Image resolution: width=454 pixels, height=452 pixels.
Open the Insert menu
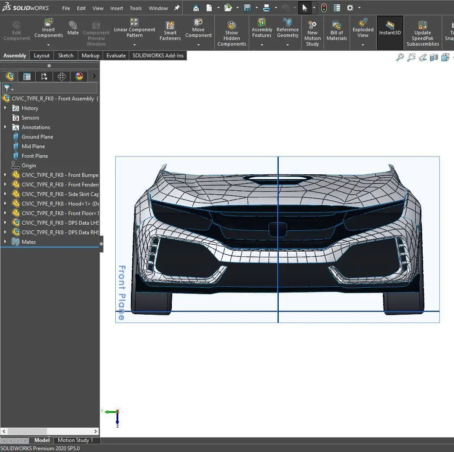(117, 8)
